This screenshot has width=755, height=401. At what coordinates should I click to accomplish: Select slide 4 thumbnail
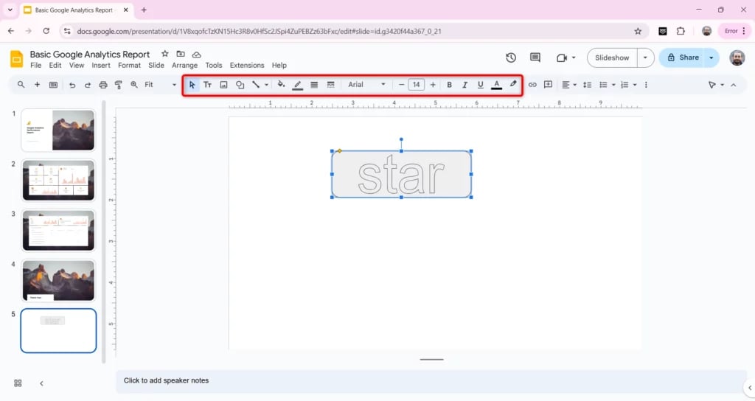[58, 280]
